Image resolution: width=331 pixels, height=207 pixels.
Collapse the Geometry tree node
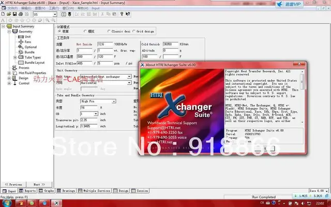click(x=9, y=32)
